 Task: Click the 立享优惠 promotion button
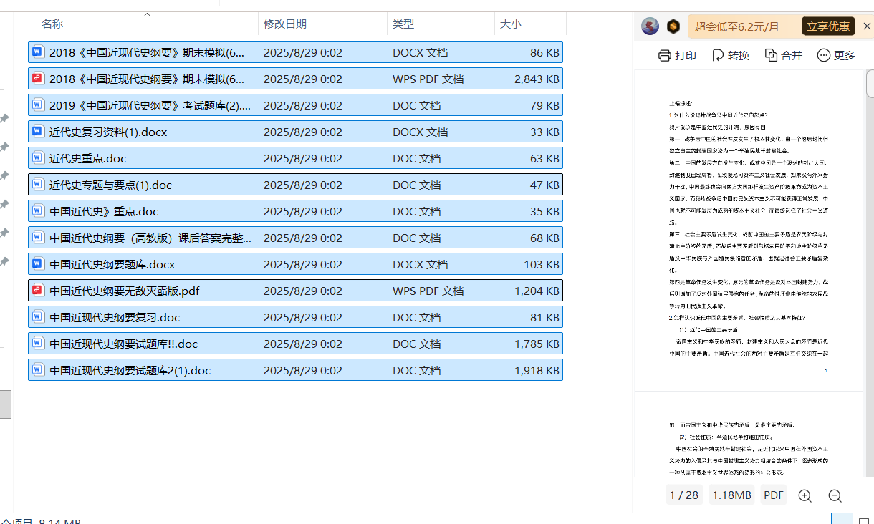(x=827, y=26)
